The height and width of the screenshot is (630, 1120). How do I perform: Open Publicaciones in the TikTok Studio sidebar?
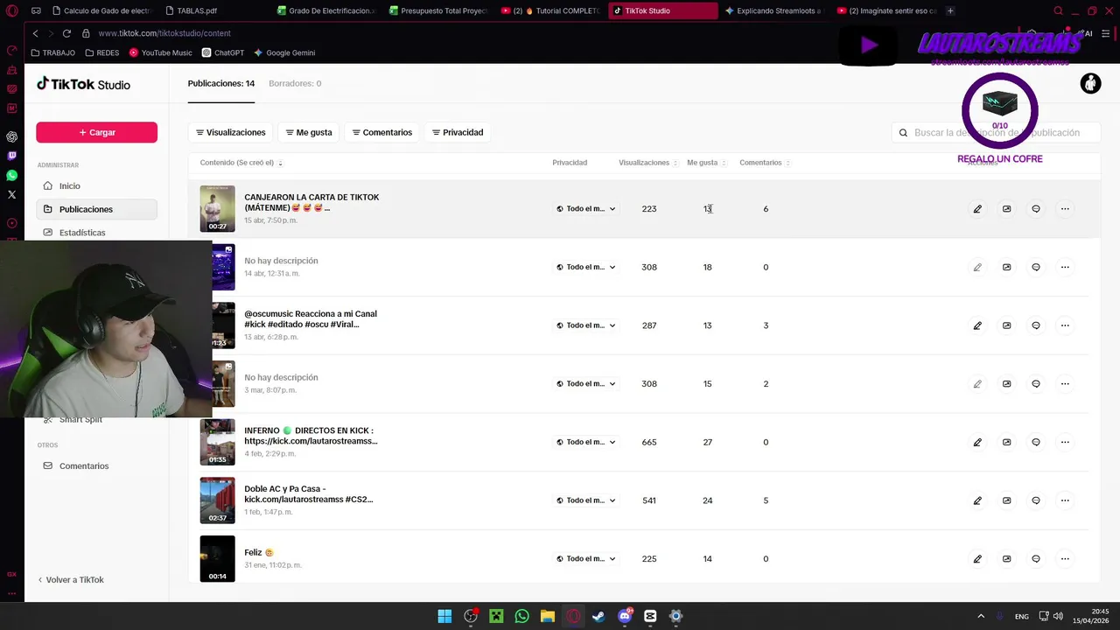96,209
